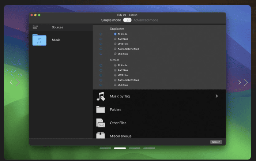Select Similar Midi files radio button
The width and height of the screenshot is (256, 161).
pyautogui.click(x=115, y=85)
